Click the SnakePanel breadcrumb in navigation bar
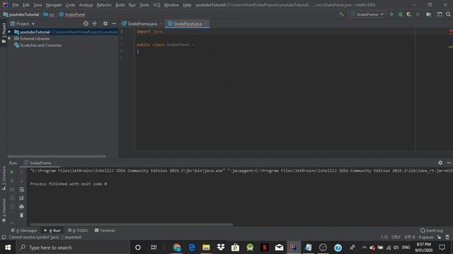453x254 pixels. tap(72, 14)
